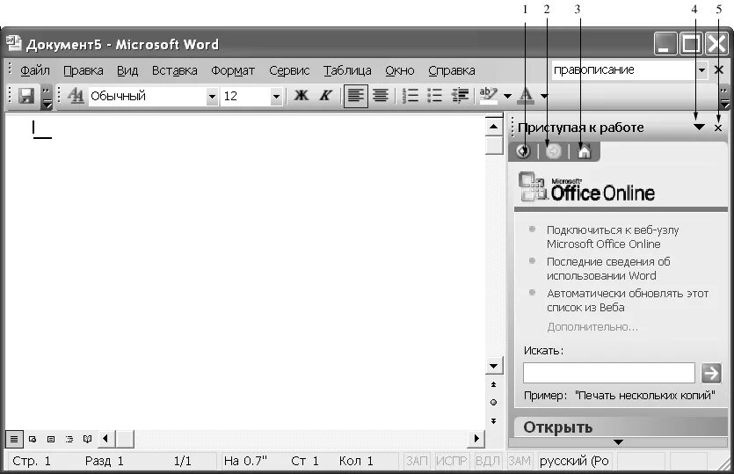Open the Сервис menu
This screenshot has width=734, height=474.
coord(289,70)
